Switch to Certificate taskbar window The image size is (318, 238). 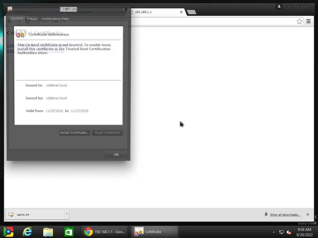tap(155, 232)
